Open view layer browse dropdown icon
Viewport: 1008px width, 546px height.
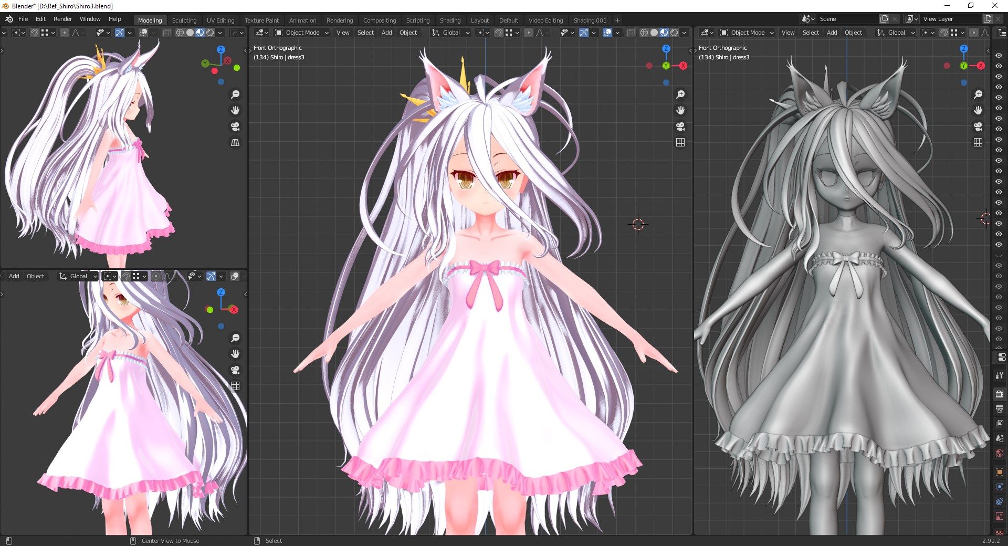[912, 19]
